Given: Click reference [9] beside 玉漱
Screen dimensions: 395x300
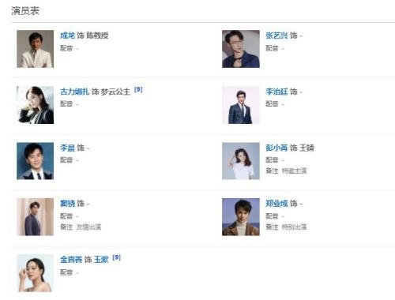Looking at the screenshot, I should (116, 257).
